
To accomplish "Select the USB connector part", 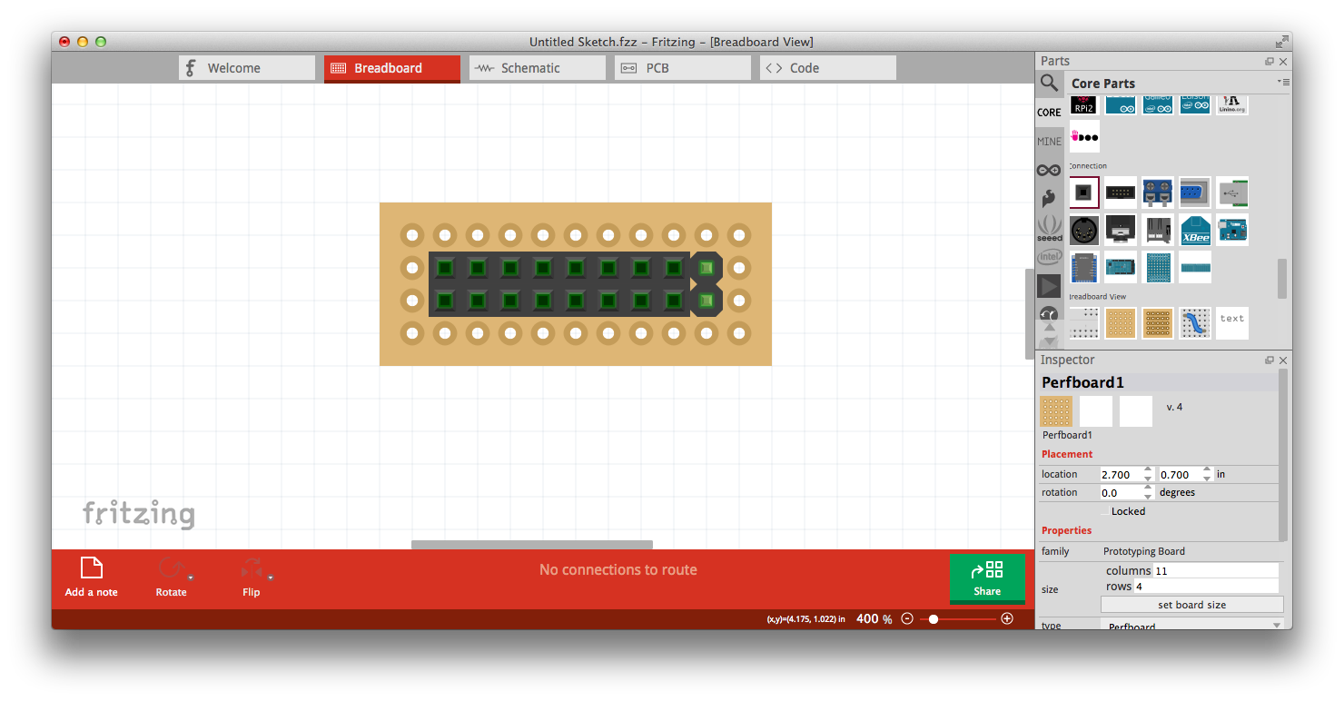I will pyautogui.click(x=1232, y=193).
